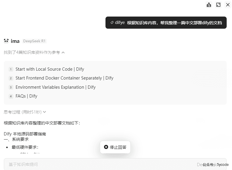Click the clear conversation broom icon
Viewport: 232px width, 170px height.
(209, 5)
